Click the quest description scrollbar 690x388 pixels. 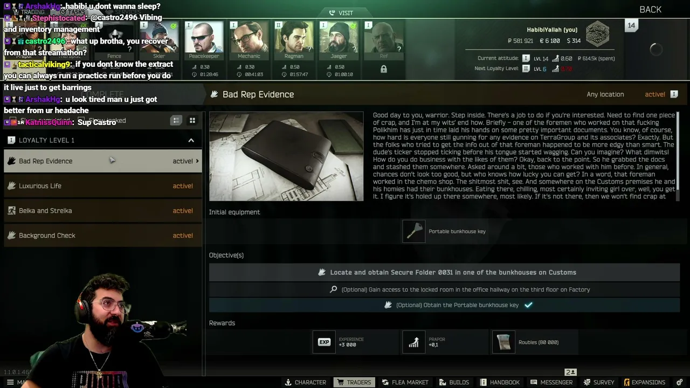click(678, 151)
